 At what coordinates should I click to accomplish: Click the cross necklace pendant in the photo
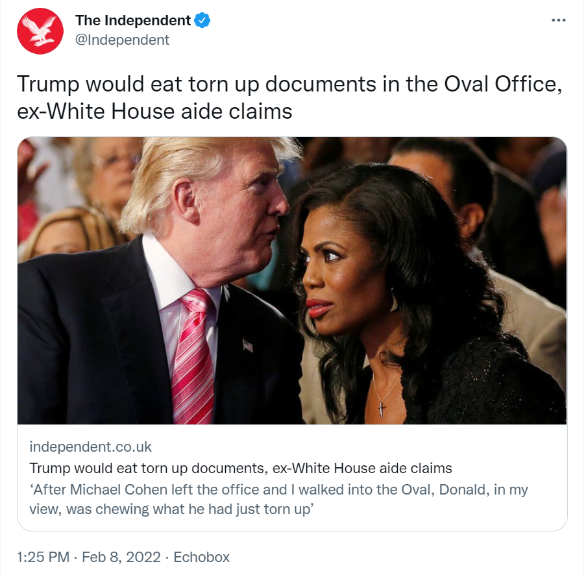click(x=381, y=410)
